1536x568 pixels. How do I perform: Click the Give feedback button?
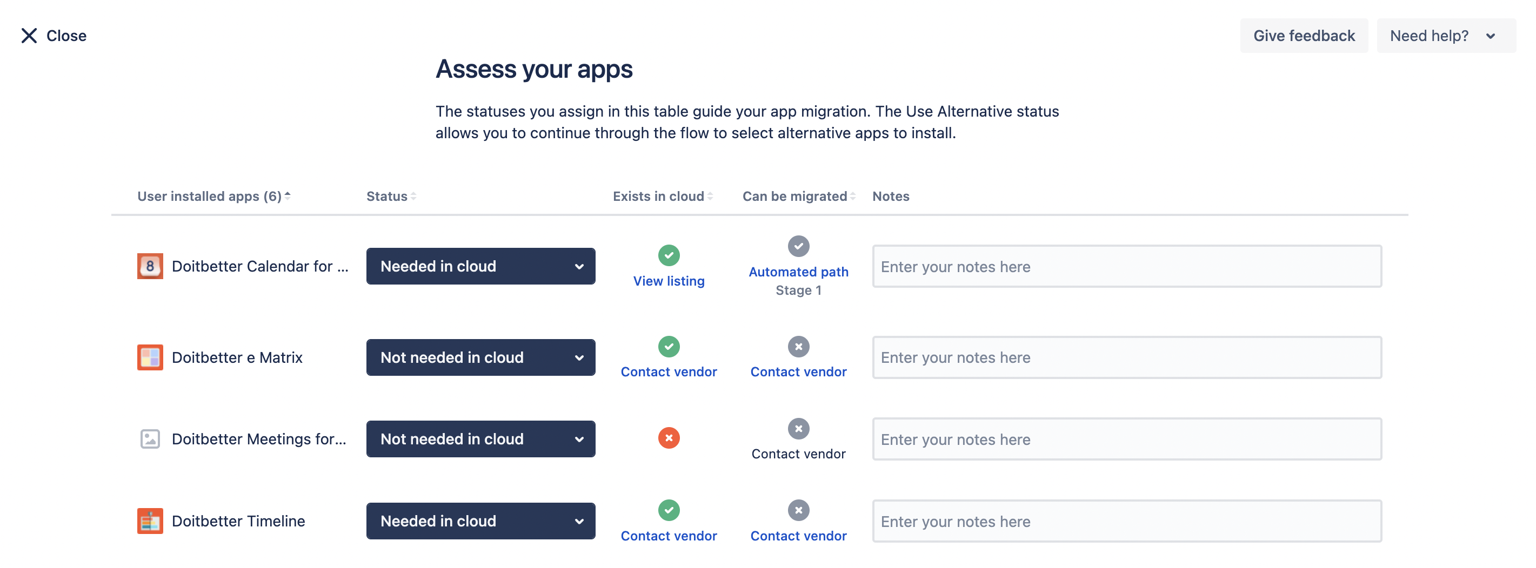tap(1304, 36)
